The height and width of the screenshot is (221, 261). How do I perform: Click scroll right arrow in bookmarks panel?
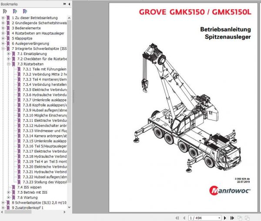coord(64,212)
